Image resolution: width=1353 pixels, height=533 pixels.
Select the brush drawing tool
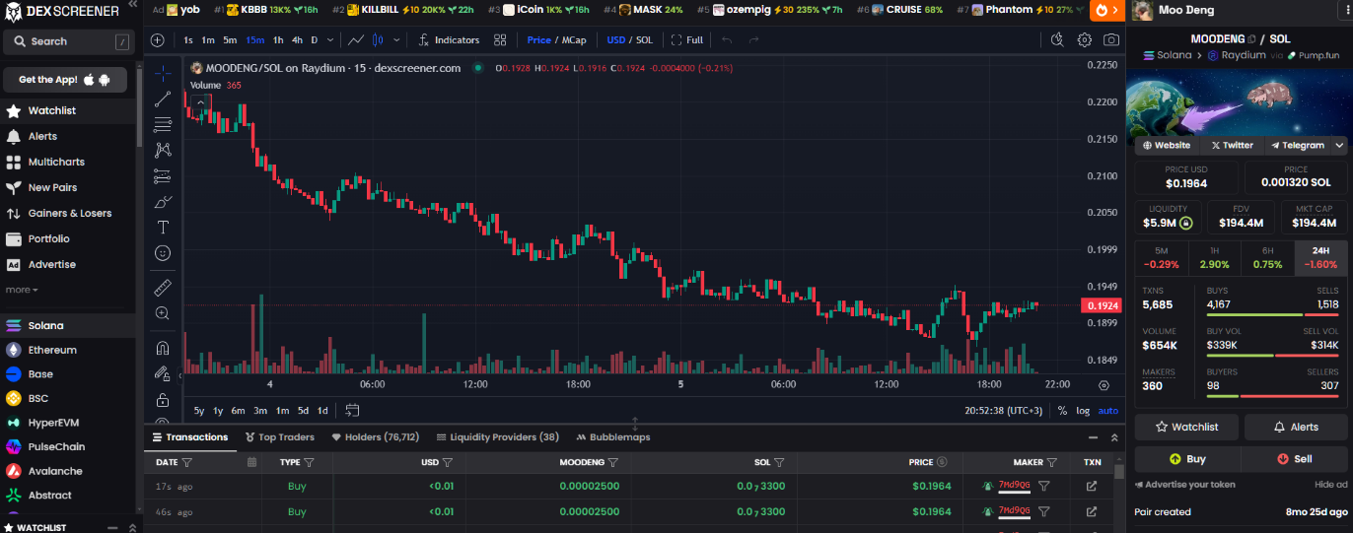pos(163,201)
